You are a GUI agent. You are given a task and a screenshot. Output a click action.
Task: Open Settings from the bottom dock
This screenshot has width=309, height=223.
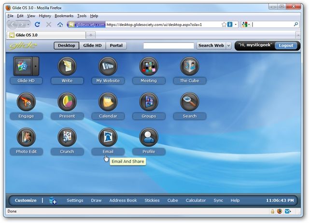click(75, 200)
